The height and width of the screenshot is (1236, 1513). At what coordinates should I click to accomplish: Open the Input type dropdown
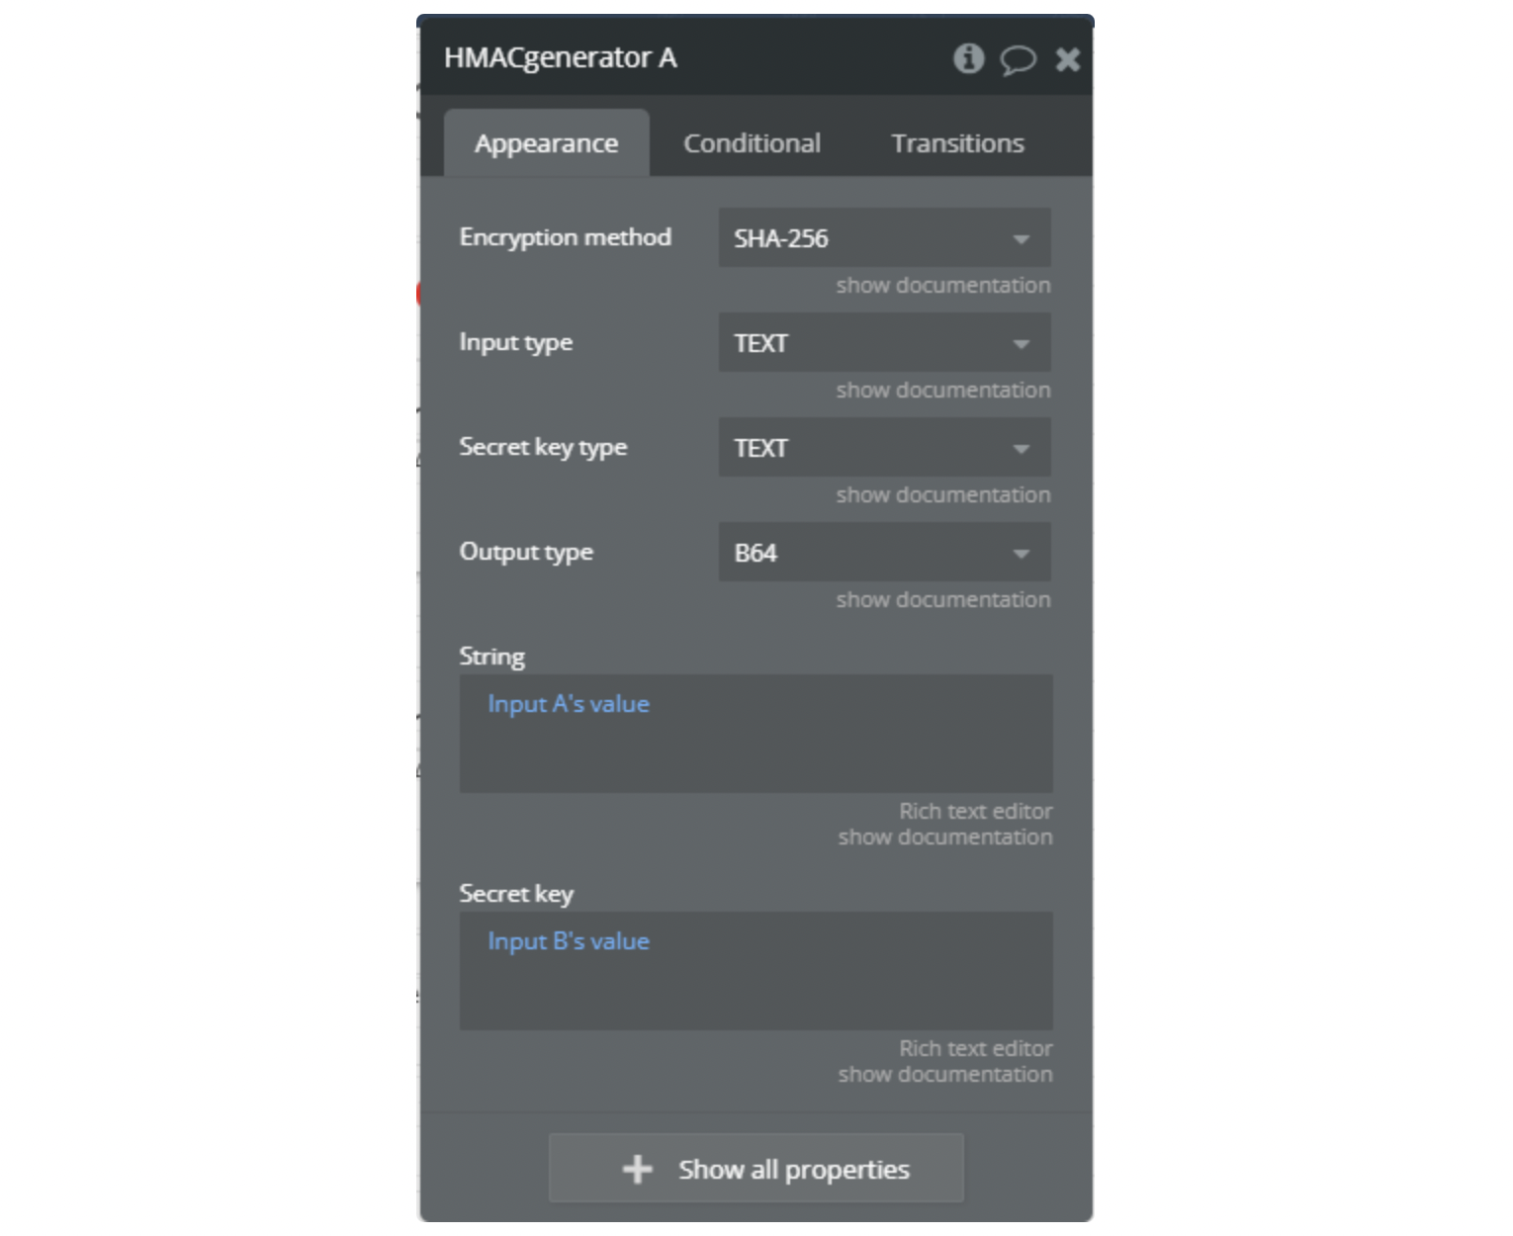(x=884, y=343)
